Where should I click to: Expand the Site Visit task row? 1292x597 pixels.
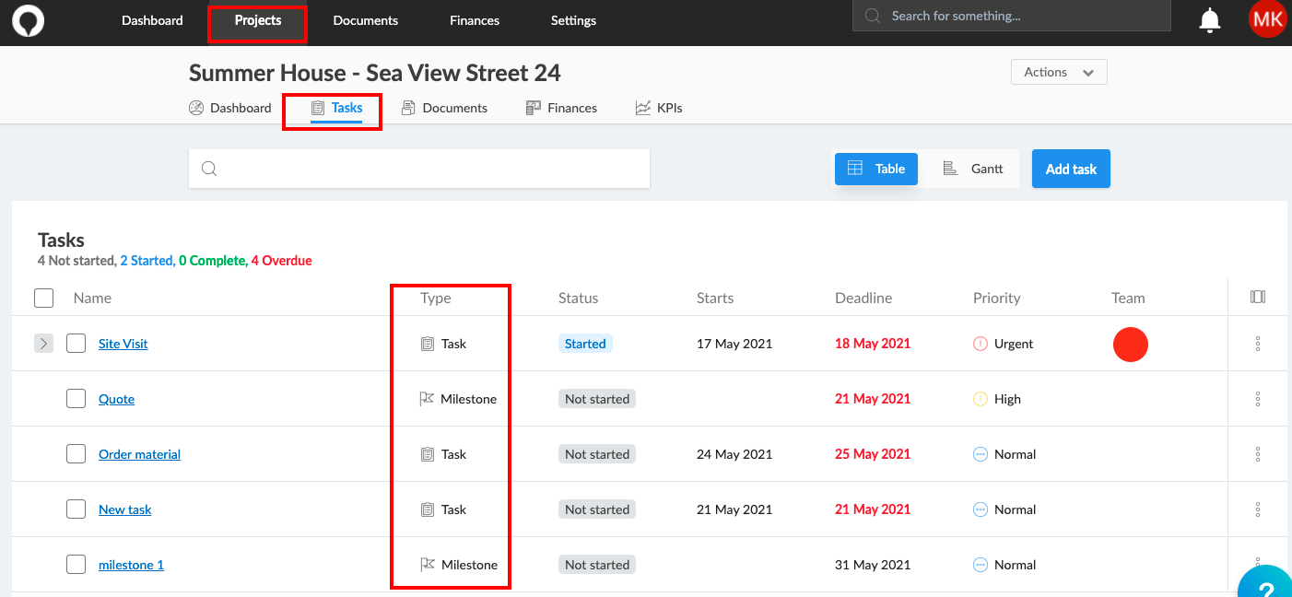(x=44, y=344)
